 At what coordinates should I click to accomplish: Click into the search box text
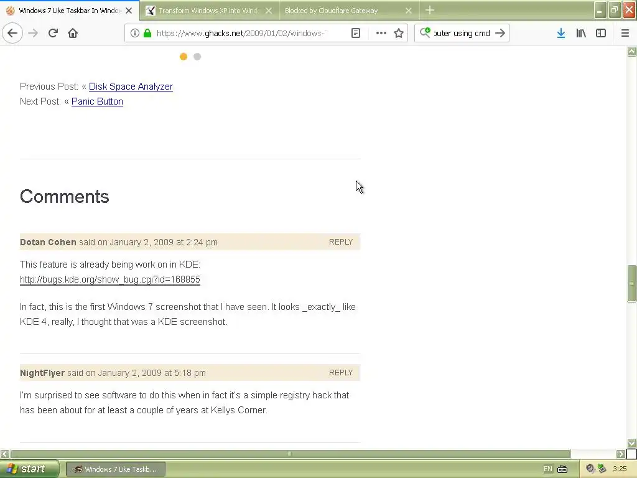pos(462,34)
